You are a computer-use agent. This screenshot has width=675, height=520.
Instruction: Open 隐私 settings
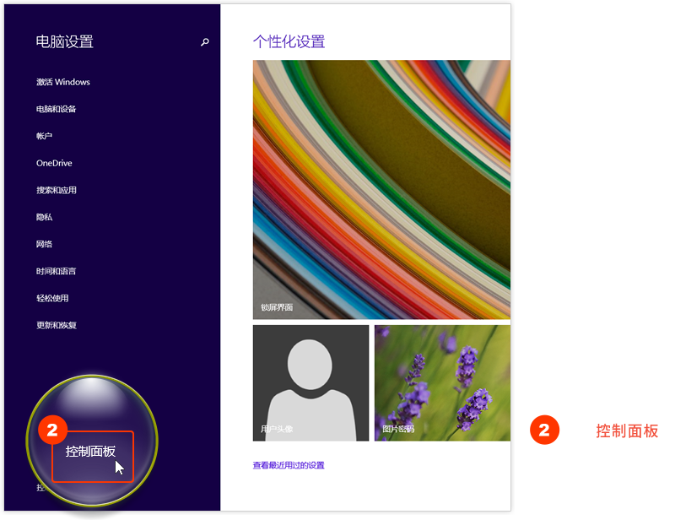click(x=45, y=217)
